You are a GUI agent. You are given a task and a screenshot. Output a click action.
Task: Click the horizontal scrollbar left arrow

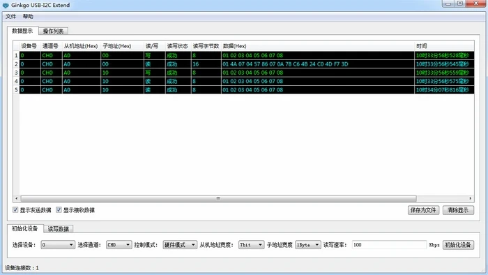coord(17,198)
